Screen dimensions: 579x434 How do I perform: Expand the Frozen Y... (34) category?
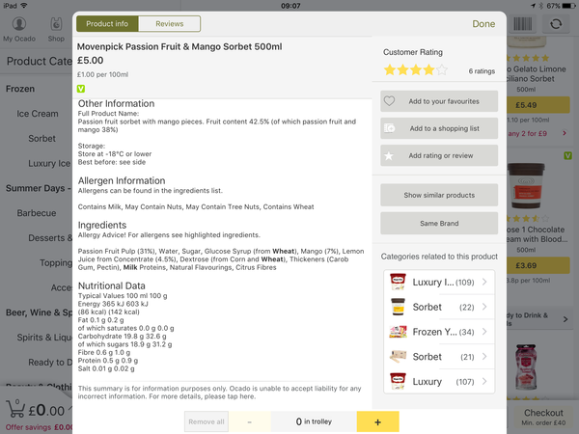click(x=439, y=332)
